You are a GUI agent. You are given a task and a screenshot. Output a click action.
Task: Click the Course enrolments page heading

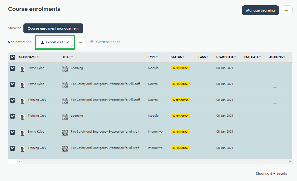pyautogui.click(x=34, y=9)
